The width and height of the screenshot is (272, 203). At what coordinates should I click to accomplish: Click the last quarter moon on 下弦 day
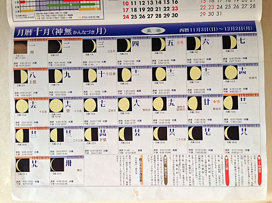coord(91,134)
